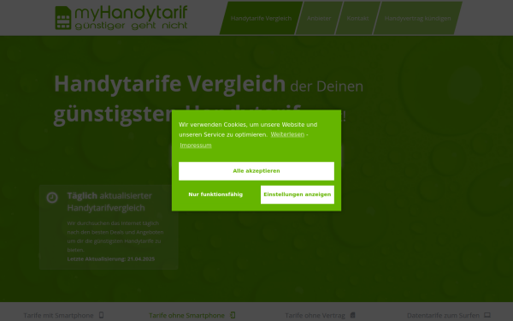This screenshot has width=513, height=321.
Task: Click smartphone icon next to Tarife mit Smartphone
Action: [102, 315]
